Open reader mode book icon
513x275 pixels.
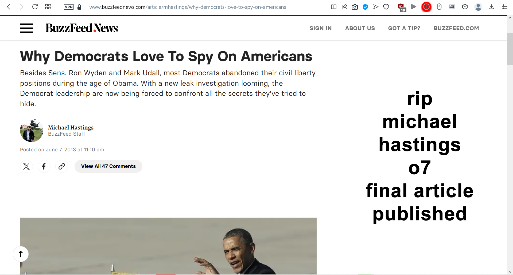(x=334, y=7)
